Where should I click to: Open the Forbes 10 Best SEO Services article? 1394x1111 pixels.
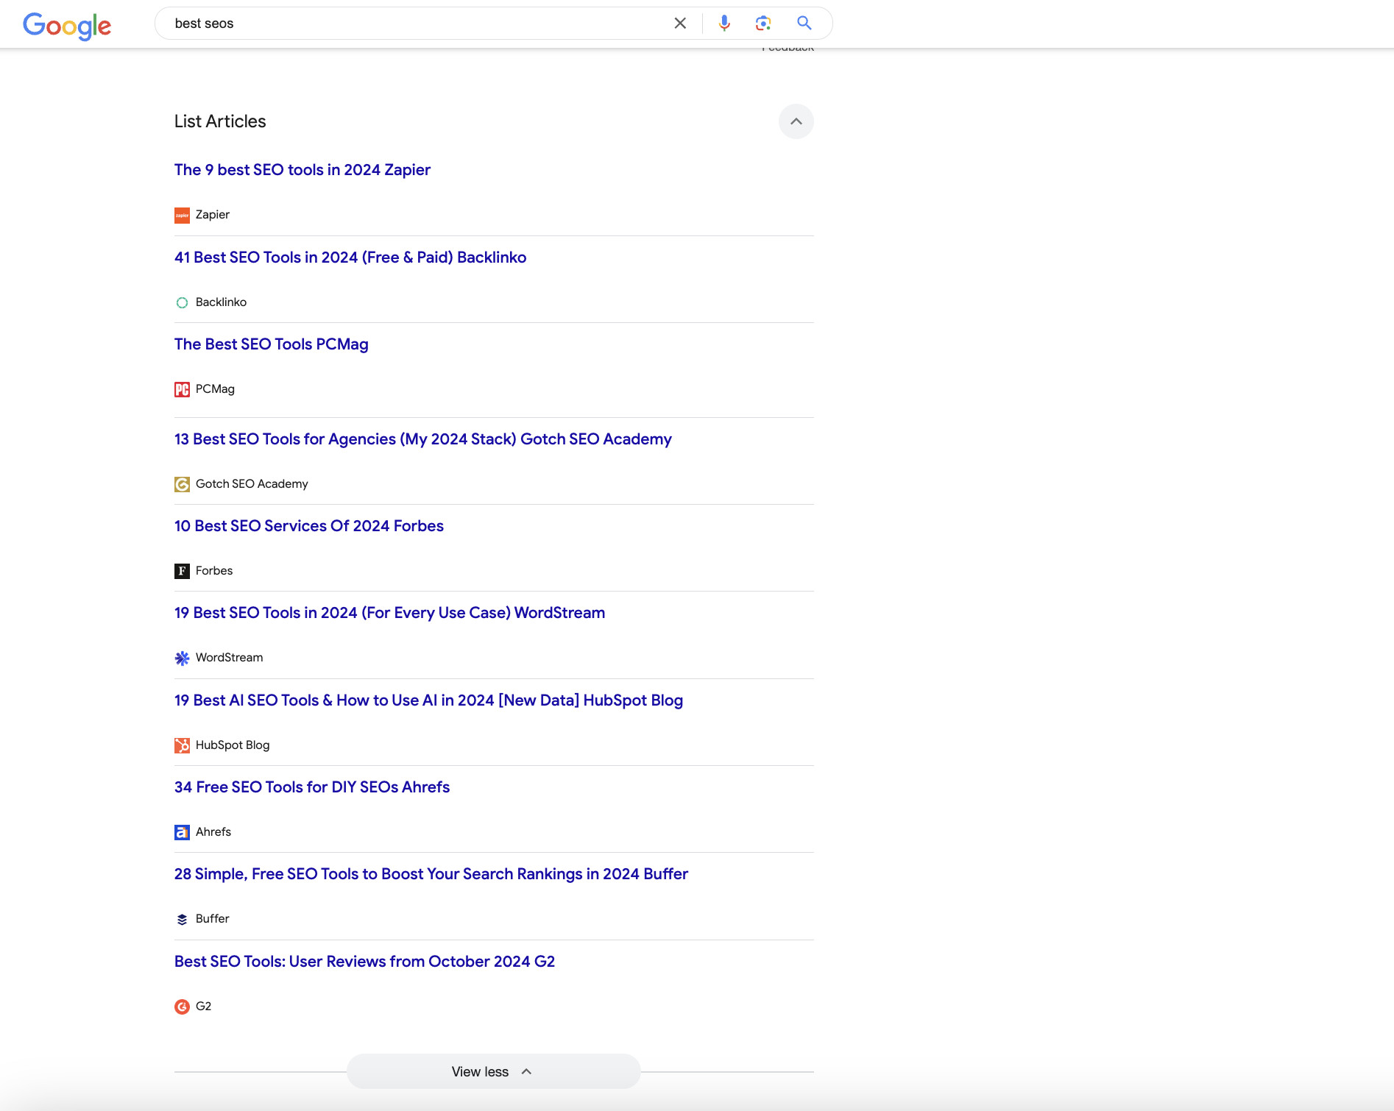308,526
